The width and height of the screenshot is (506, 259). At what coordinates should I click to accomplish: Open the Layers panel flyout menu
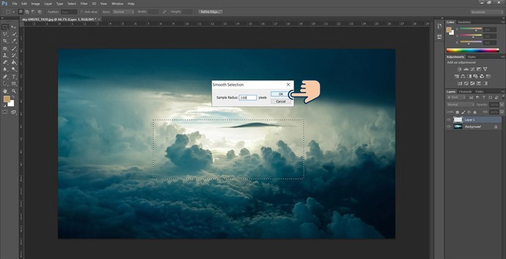pos(503,92)
